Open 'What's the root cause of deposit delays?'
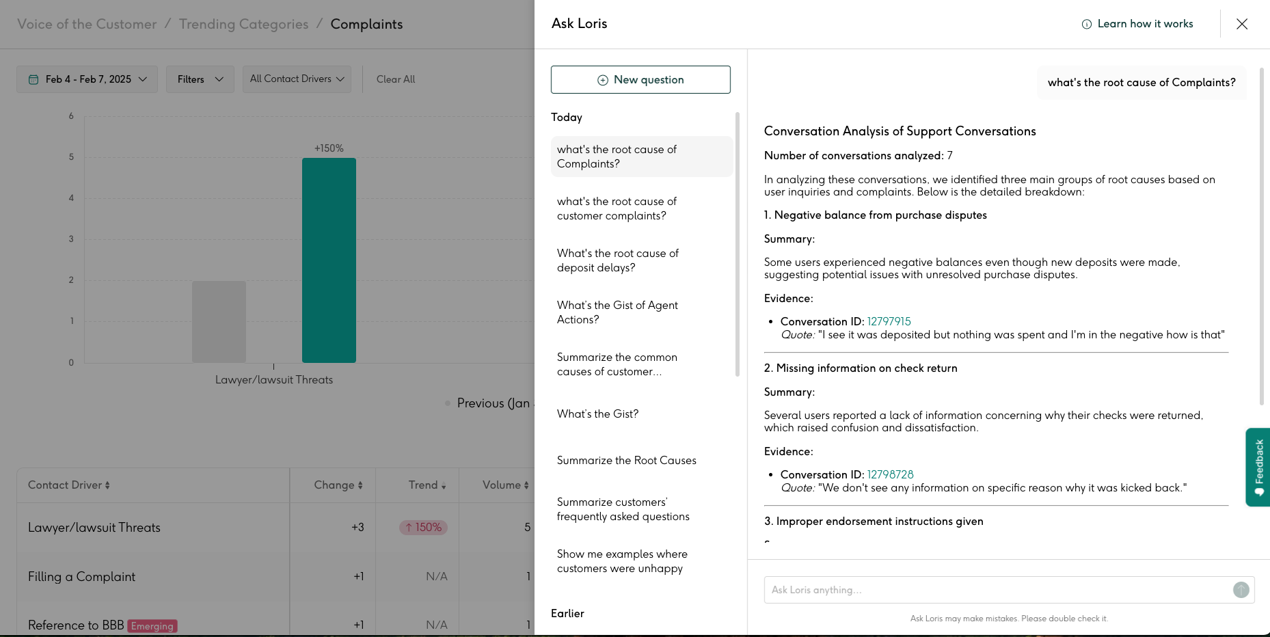1270x637 pixels. pos(641,260)
